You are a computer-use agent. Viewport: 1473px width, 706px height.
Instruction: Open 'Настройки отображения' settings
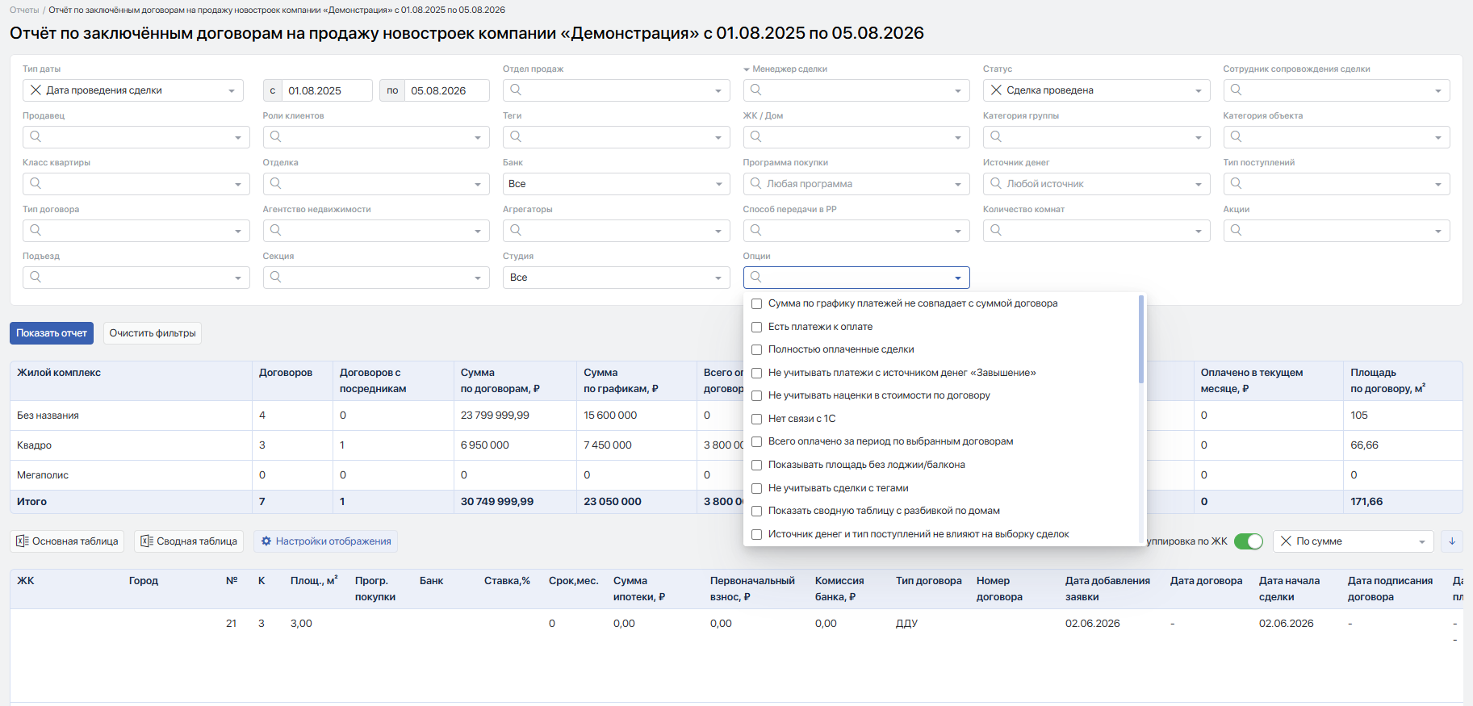point(326,541)
